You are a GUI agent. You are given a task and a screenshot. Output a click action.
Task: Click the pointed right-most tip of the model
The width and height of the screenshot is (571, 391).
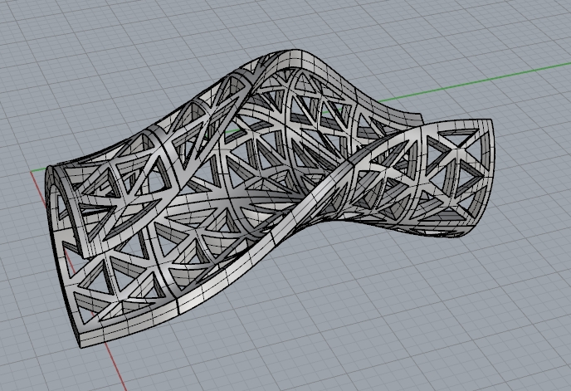[x=494, y=121]
